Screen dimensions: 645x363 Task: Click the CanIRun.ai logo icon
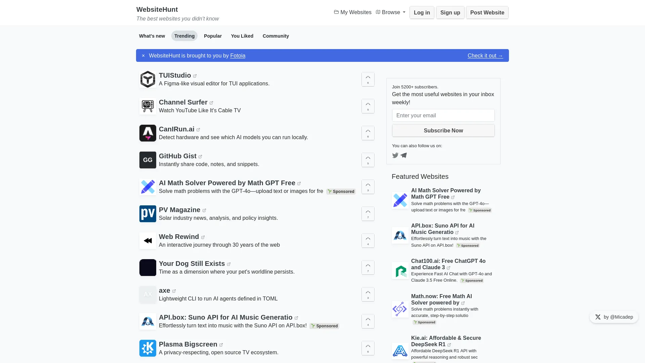click(148, 133)
